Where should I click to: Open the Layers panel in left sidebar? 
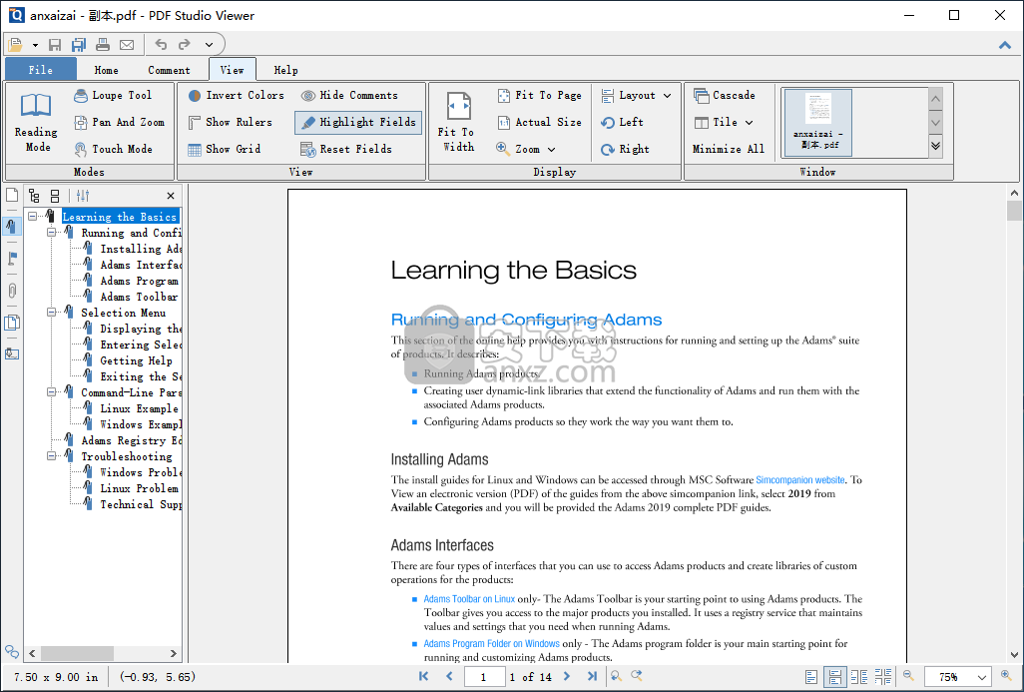12,323
